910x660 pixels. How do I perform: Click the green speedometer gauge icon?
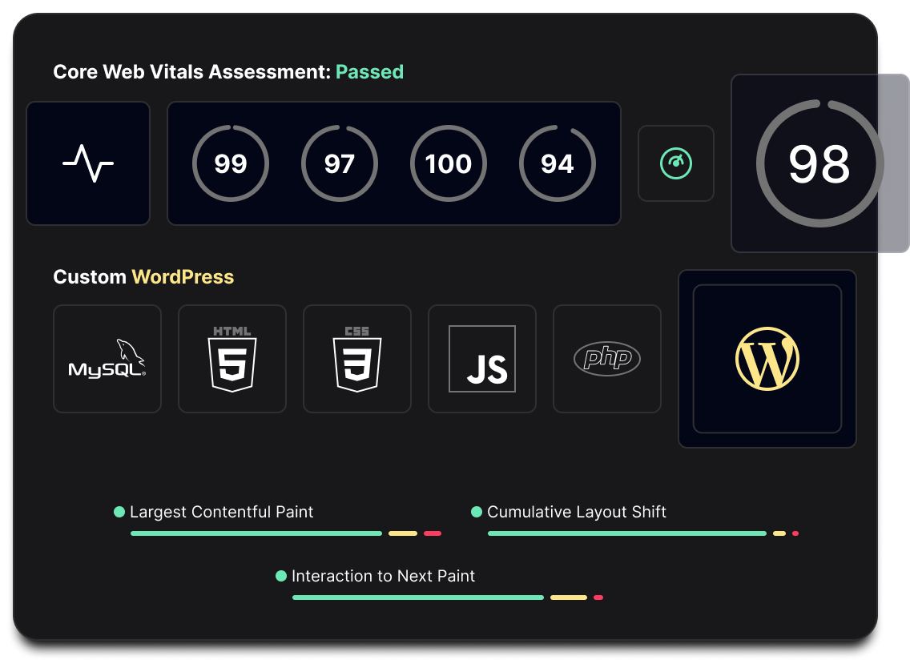(676, 163)
